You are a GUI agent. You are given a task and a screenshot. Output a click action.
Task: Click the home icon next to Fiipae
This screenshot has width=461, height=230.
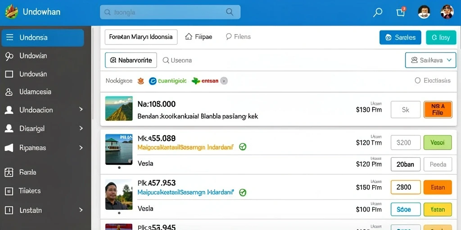[189, 37]
